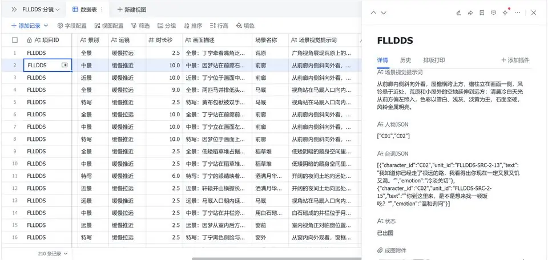
Task: Click the bookmark icon in record panel
Action: (x=482, y=13)
